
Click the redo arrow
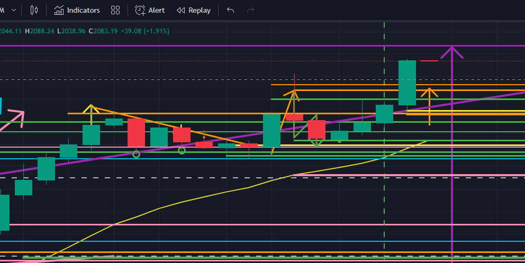(x=251, y=10)
